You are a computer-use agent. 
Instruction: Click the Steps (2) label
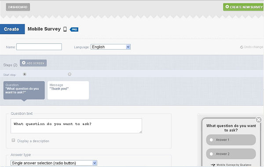[10, 65]
